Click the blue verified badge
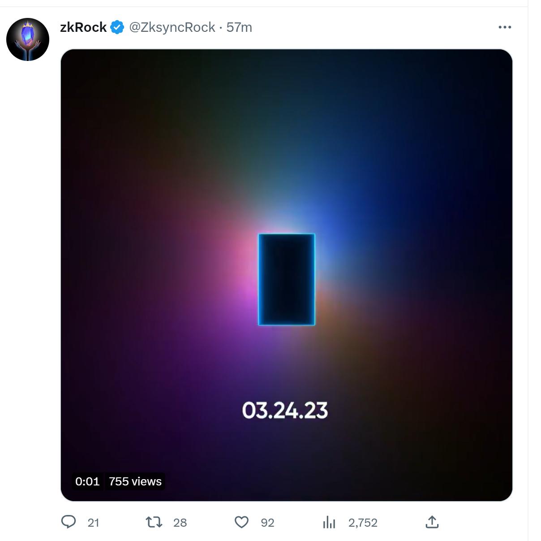This screenshot has width=541, height=541. pos(117,27)
